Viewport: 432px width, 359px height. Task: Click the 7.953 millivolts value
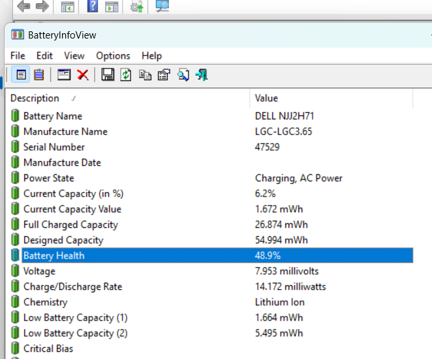point(286,271)
